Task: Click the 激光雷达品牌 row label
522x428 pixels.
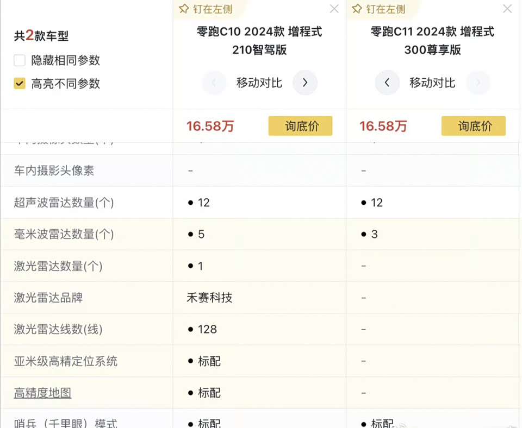Action: click(48, 298)
